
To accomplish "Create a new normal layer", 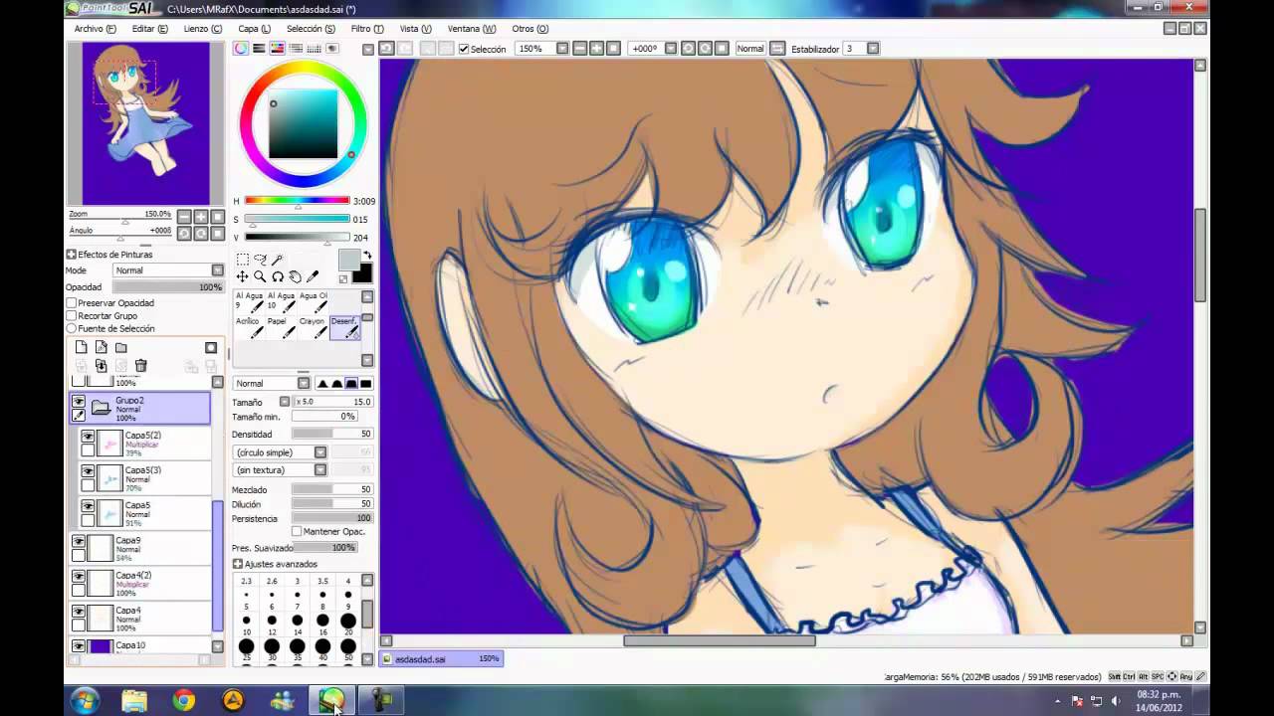I will click(82, 347).
